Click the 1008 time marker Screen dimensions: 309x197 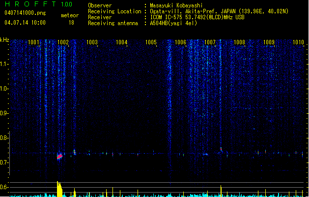[239, 42]
